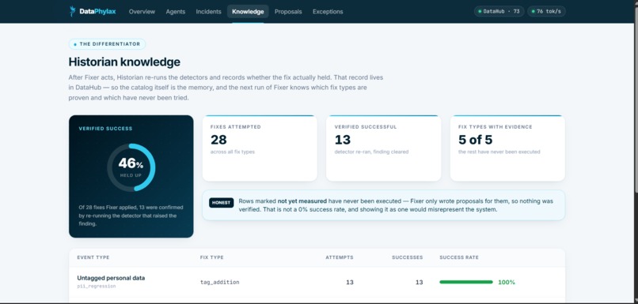
Task: Click the pii_regression label
Action: tap(96, 286)
